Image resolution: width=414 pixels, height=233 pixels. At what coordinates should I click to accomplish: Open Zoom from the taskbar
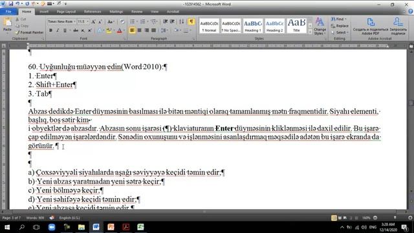tap(52, 227)
